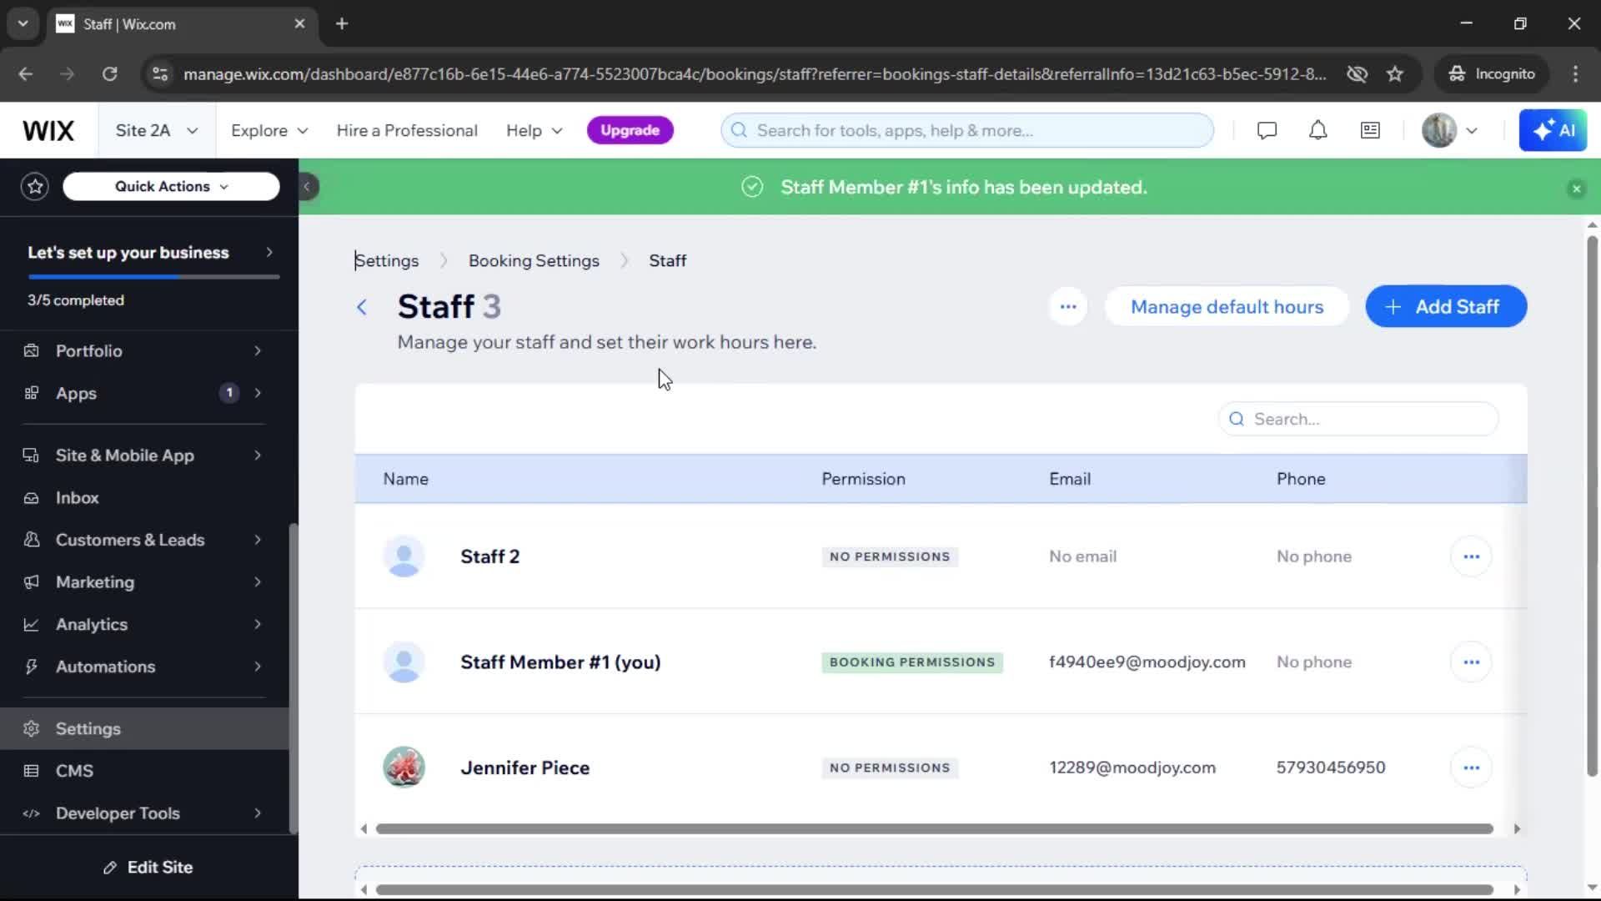The height and width of the screenshot is (901, 1601).
Task: Click the top search for tools field
Action: click(967, 131)
